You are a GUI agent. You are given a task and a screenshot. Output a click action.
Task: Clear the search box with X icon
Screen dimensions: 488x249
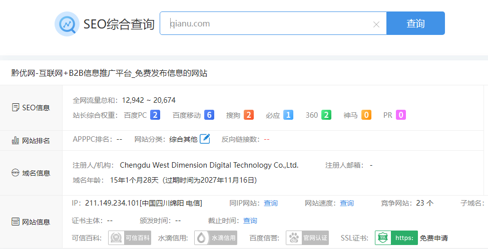coord(376,24)
